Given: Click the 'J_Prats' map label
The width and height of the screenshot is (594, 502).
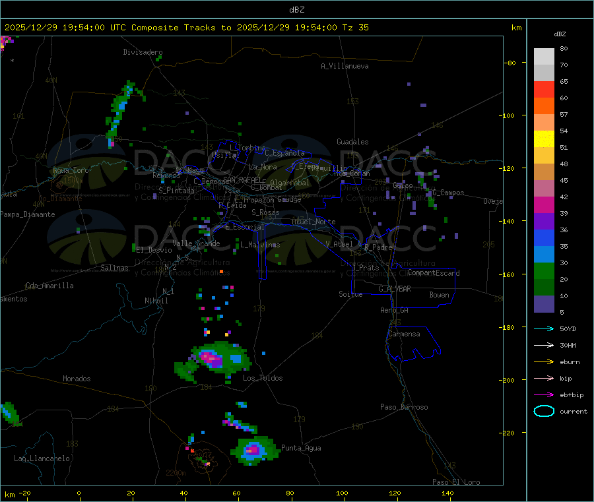Looking at the screenshot, I should point(365,268).
